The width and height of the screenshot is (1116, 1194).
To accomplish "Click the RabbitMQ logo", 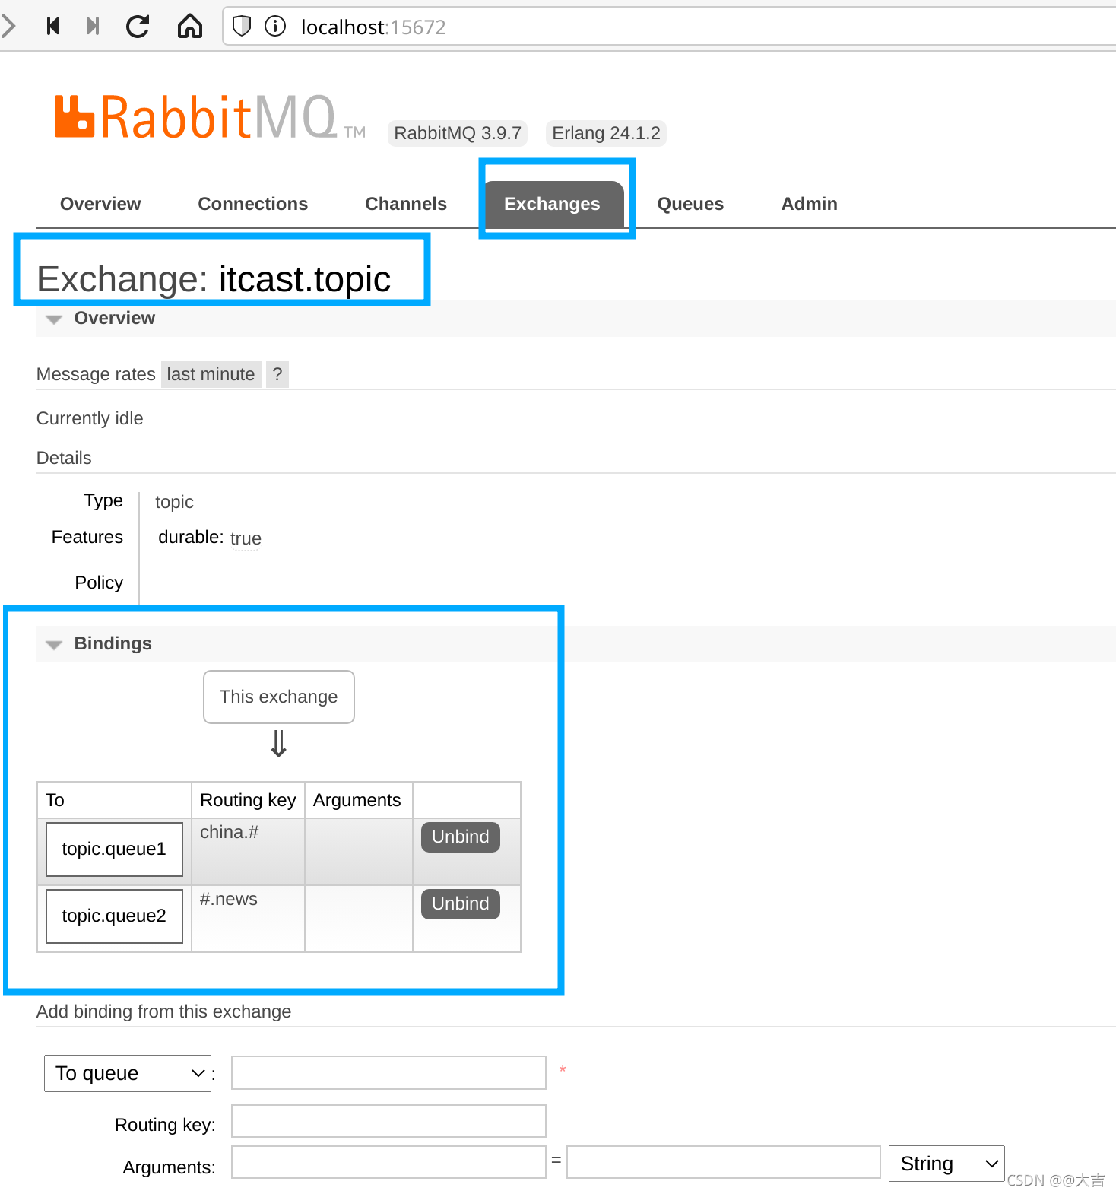I will pos(211,117).
